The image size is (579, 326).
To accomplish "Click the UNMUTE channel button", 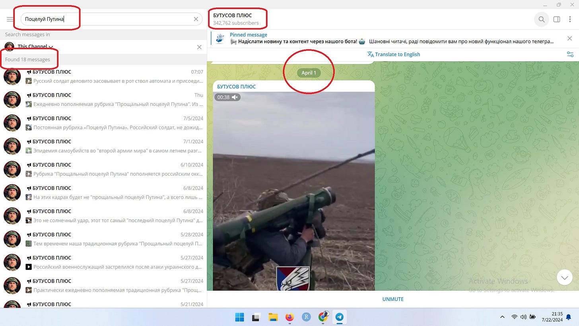I will (x=393, y=299).
